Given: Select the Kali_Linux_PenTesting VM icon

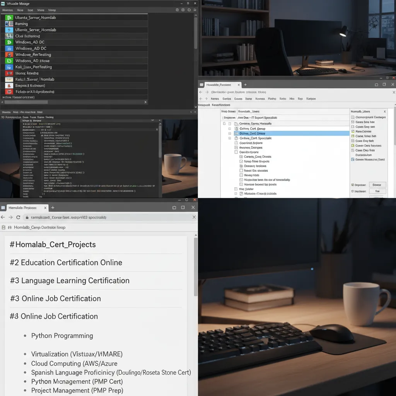Looking at the screenshot, I should (9, 67).
